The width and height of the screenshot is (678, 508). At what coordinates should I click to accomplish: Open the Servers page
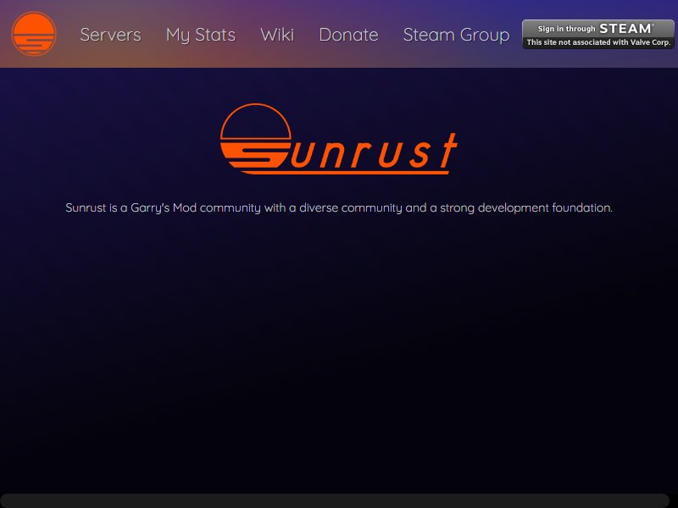110,35
